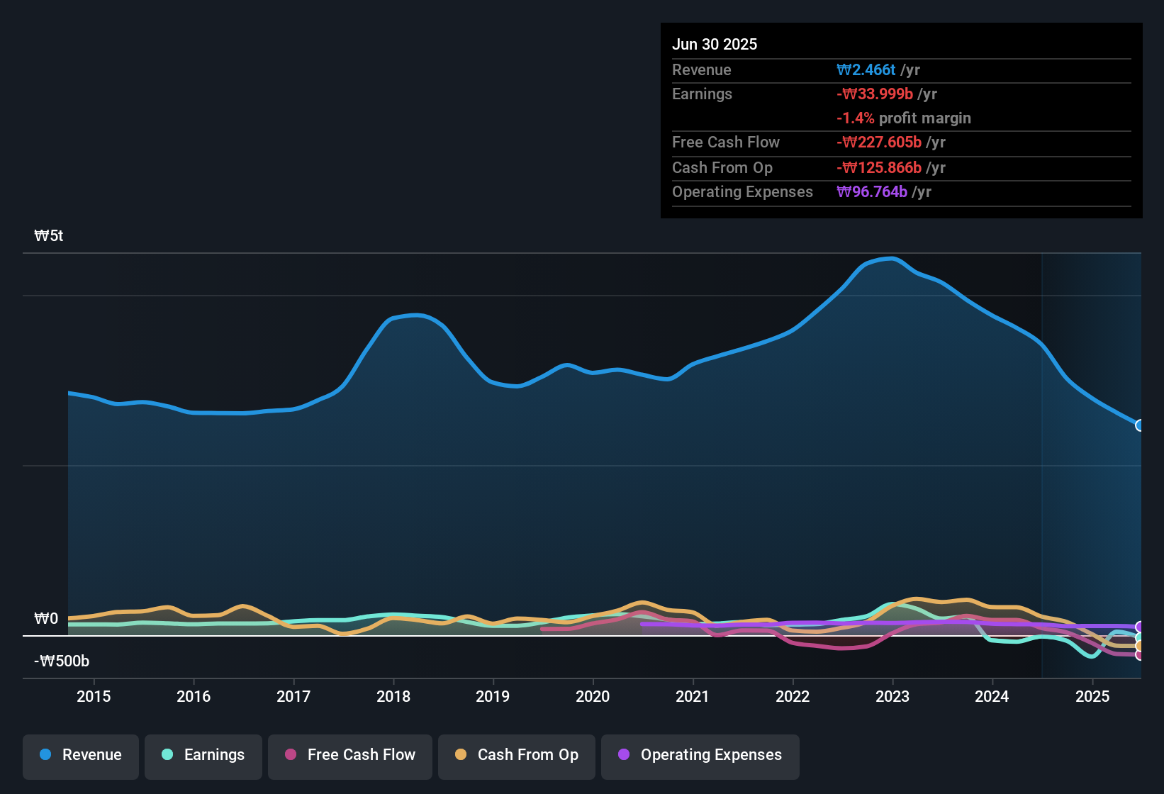
Task: Click the Revenue value ₩2.466t in tooltip
Action: [x=866, y=69]
